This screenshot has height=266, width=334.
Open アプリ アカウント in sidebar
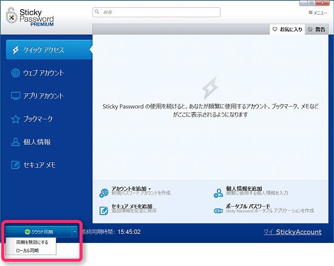pos(43,96)
